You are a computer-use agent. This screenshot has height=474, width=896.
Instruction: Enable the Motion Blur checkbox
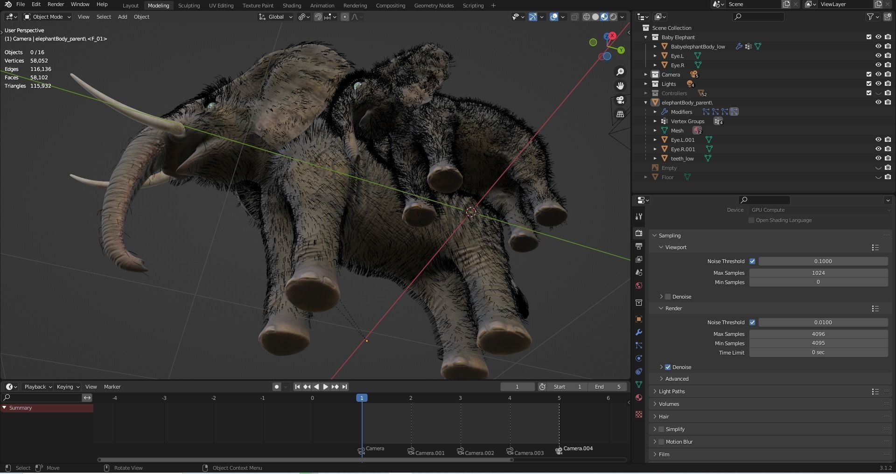point(661,442)
